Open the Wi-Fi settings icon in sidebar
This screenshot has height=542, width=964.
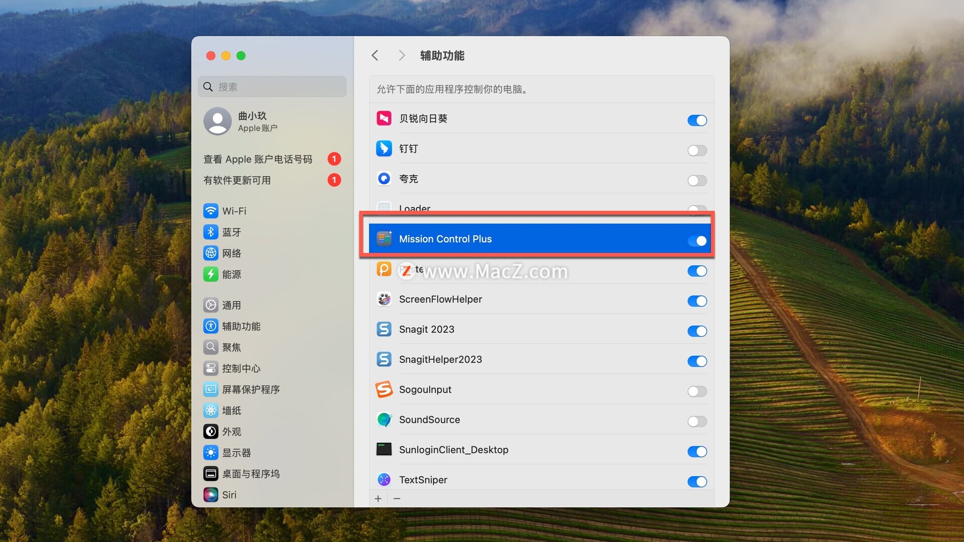211,211
